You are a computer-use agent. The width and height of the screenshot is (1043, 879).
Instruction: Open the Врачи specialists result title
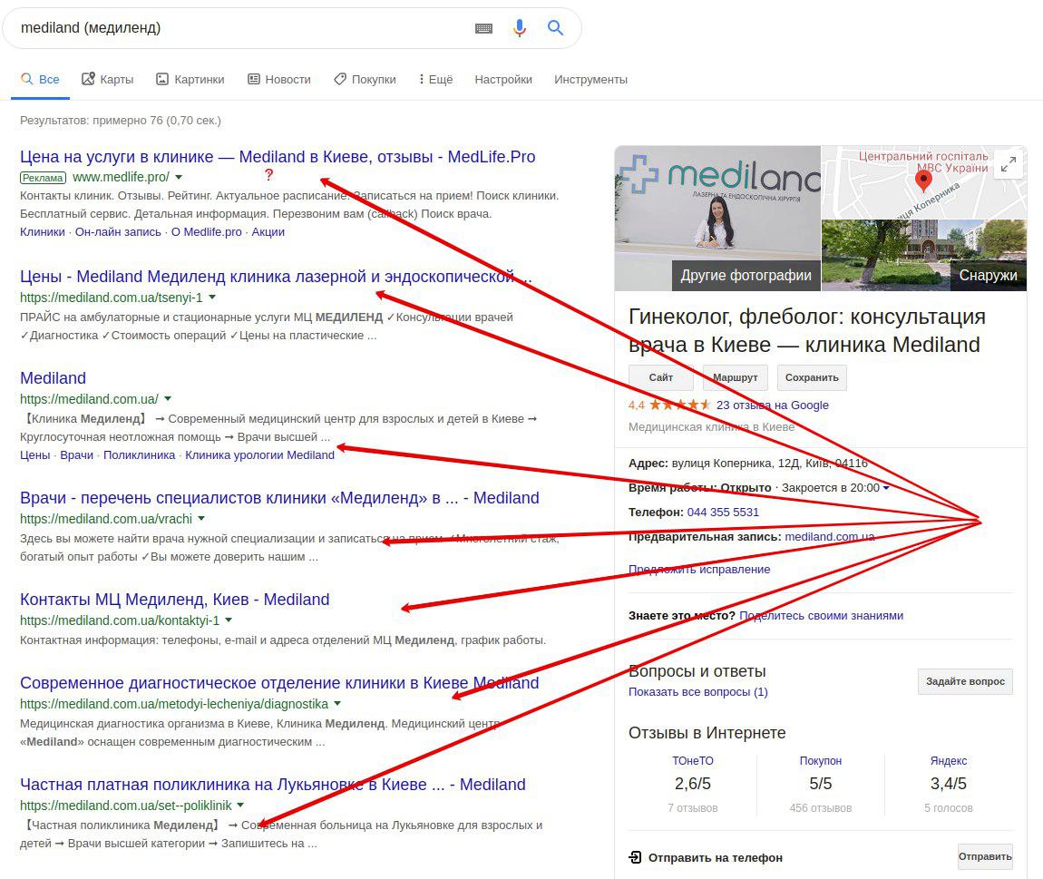(x=279, y=498)
